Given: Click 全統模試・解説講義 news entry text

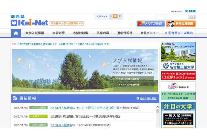Looking at the screenshot, I should (85, 116).
